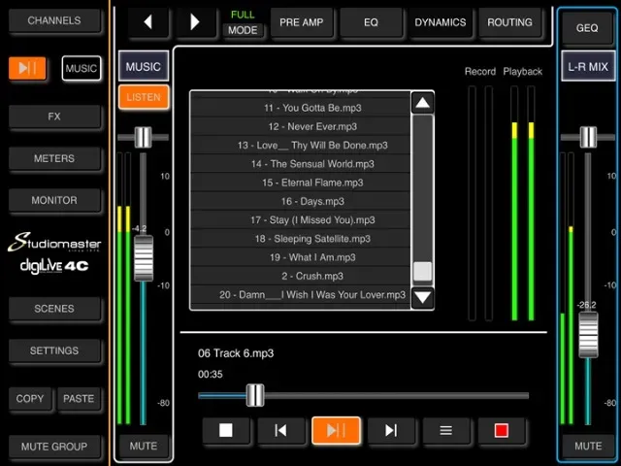Viewport: 621px width, 466px height.
Task: Start recording with the red record button
Action: tap(501, 430)
